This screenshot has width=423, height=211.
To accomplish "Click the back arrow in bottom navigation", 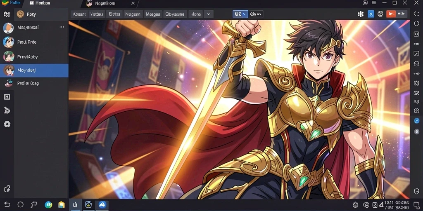I will (x=7, y=204).
